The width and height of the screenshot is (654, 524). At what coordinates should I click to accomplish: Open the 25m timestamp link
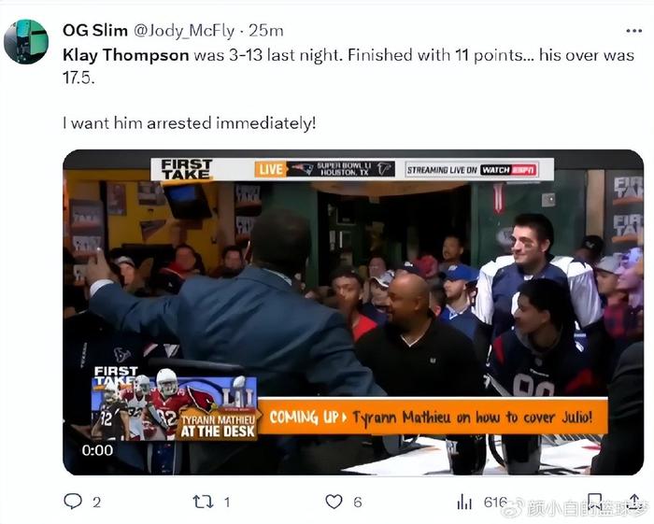coord(265,31)
